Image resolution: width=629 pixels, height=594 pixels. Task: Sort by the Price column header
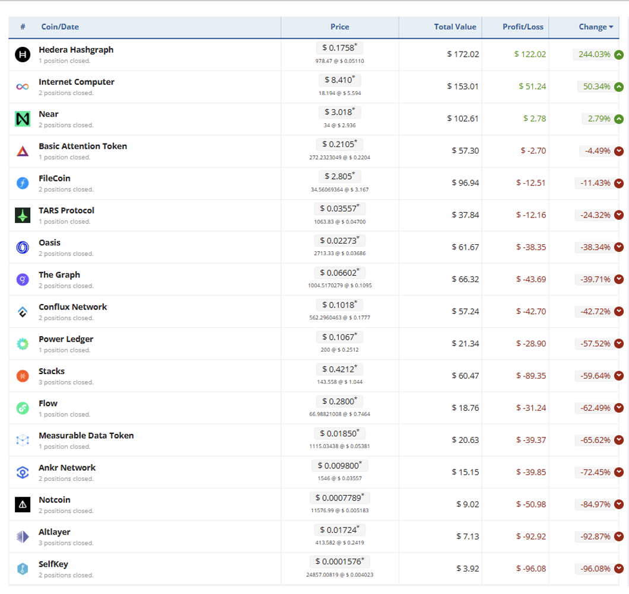coord(339,27)
